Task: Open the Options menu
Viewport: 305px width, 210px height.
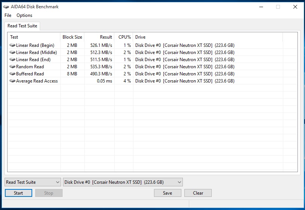Action: pos(24,15)
